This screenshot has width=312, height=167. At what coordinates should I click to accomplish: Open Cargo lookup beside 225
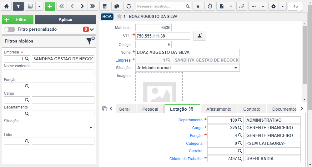click(x=240, y=128)
